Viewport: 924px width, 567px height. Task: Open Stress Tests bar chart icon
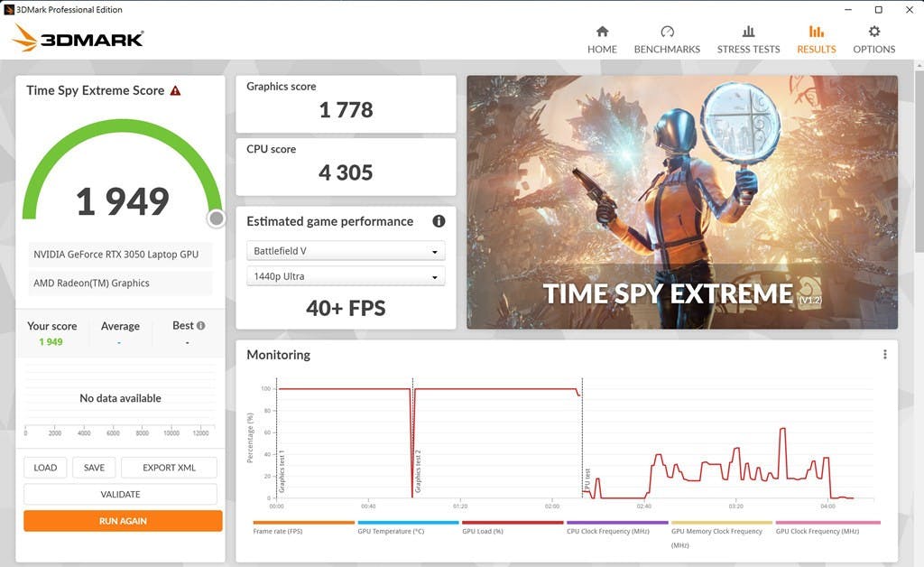tap(748, 32)
